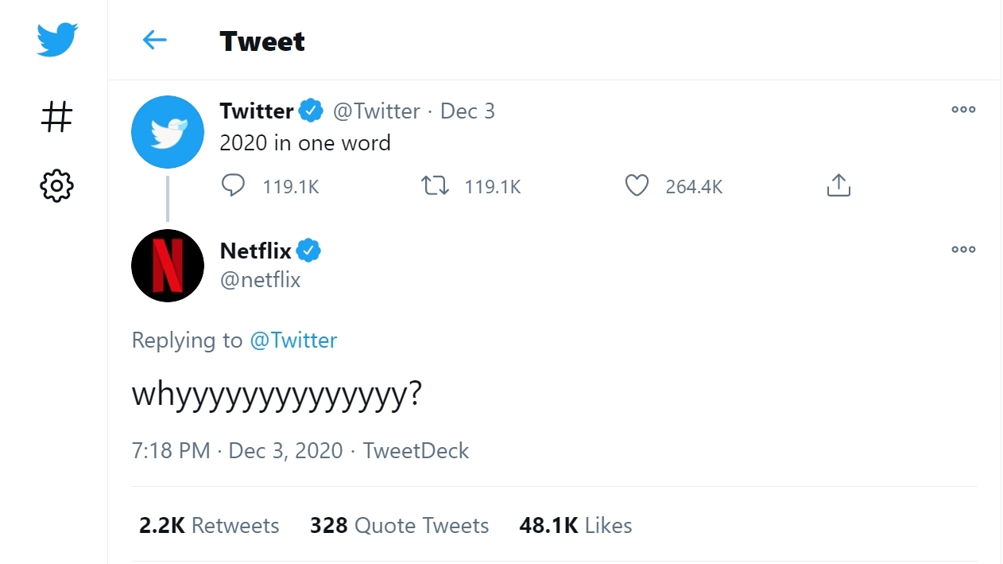This screenshot has width=1003, height=564.
Task: View the 2.2K Retweets list
Action: pos(209,526)
